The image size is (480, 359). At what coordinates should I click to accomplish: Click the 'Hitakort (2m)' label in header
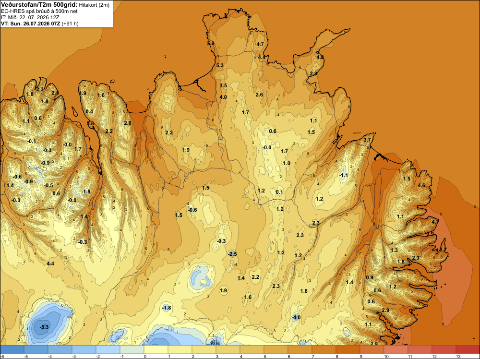point(94,5)
